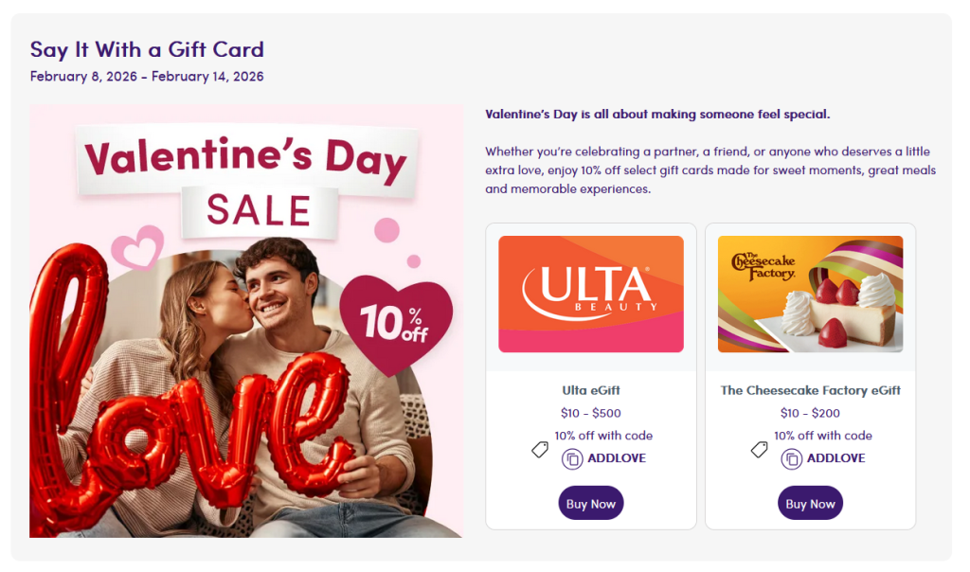Click the "Say It With a Gift Card" heading
Image resolution: width=970 pixels, height=572 pixels.
click(147, 49)
